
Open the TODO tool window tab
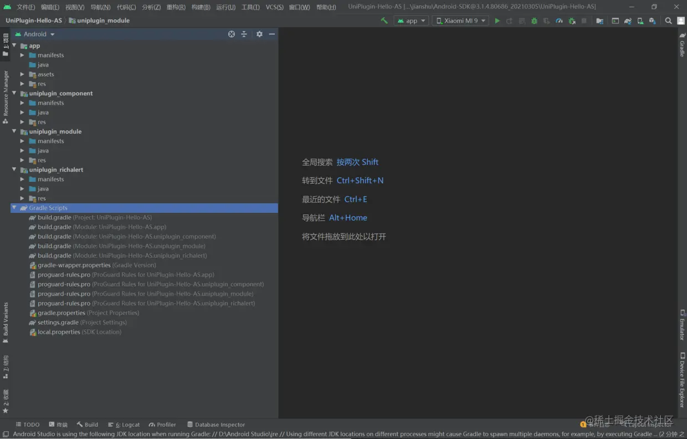[28, 425]
